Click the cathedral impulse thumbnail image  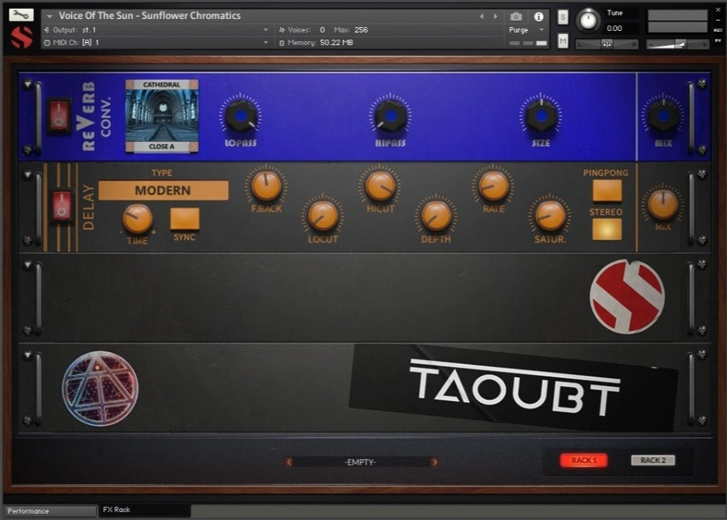(x=163, y=116)
